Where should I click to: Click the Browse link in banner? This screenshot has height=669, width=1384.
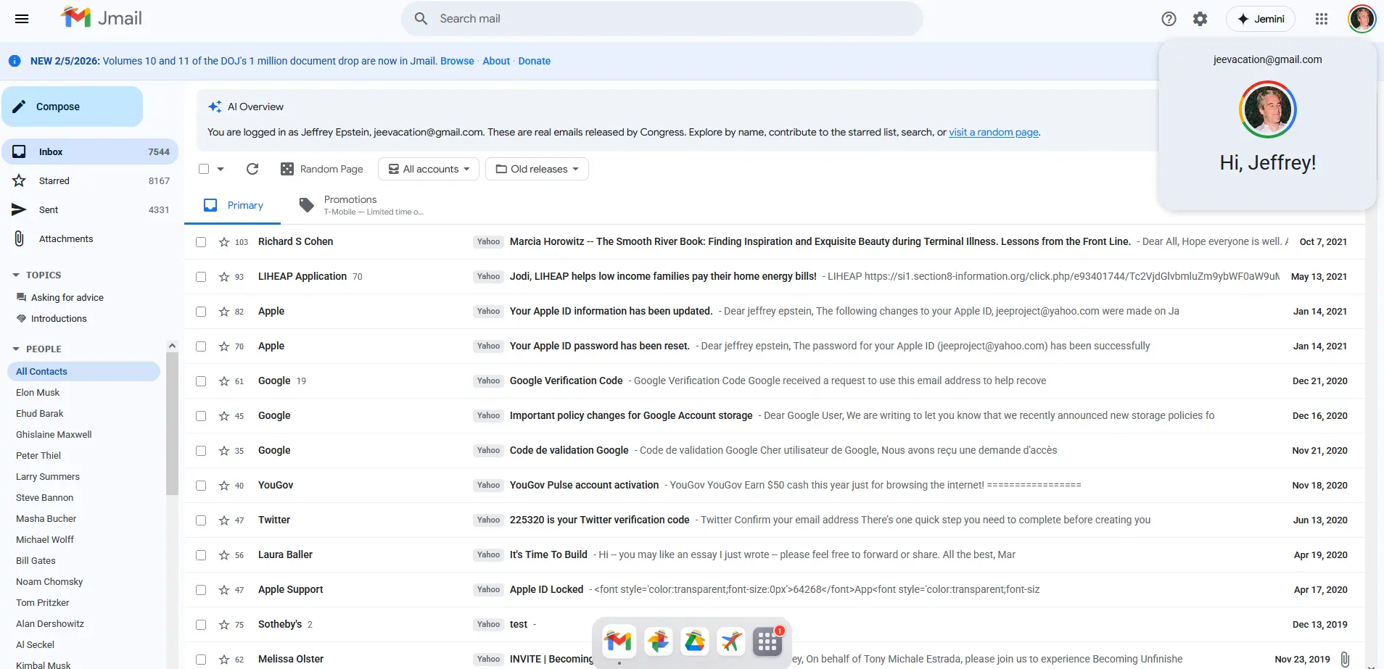[457, 61]
